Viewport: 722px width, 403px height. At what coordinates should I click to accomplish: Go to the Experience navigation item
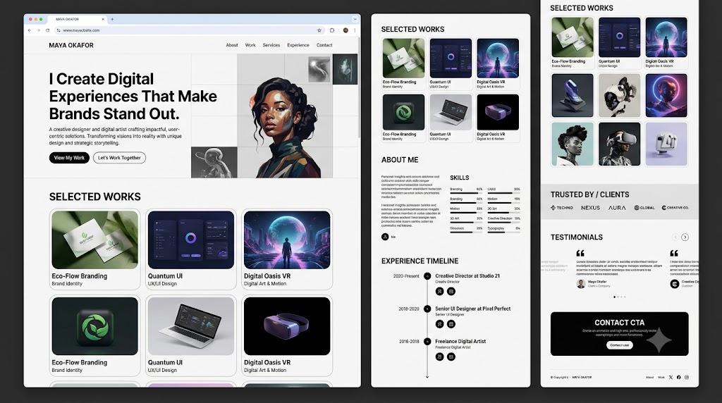(298, 45)
